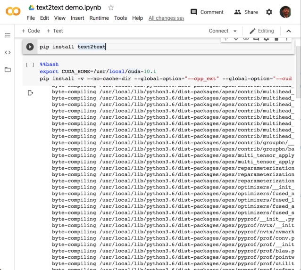
Task: Open the Edit menu
Action: (x=44, y=18)
